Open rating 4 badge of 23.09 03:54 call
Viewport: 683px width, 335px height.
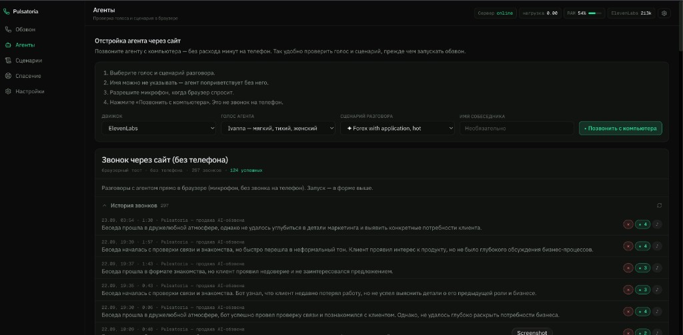coord(642,224)
